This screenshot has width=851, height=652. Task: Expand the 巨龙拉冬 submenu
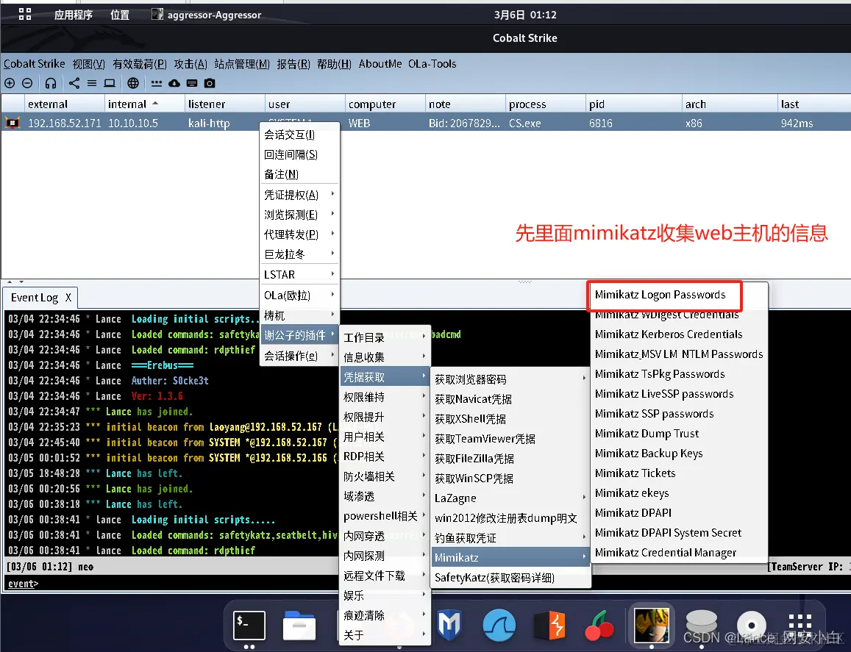click(x=299, y=254)
